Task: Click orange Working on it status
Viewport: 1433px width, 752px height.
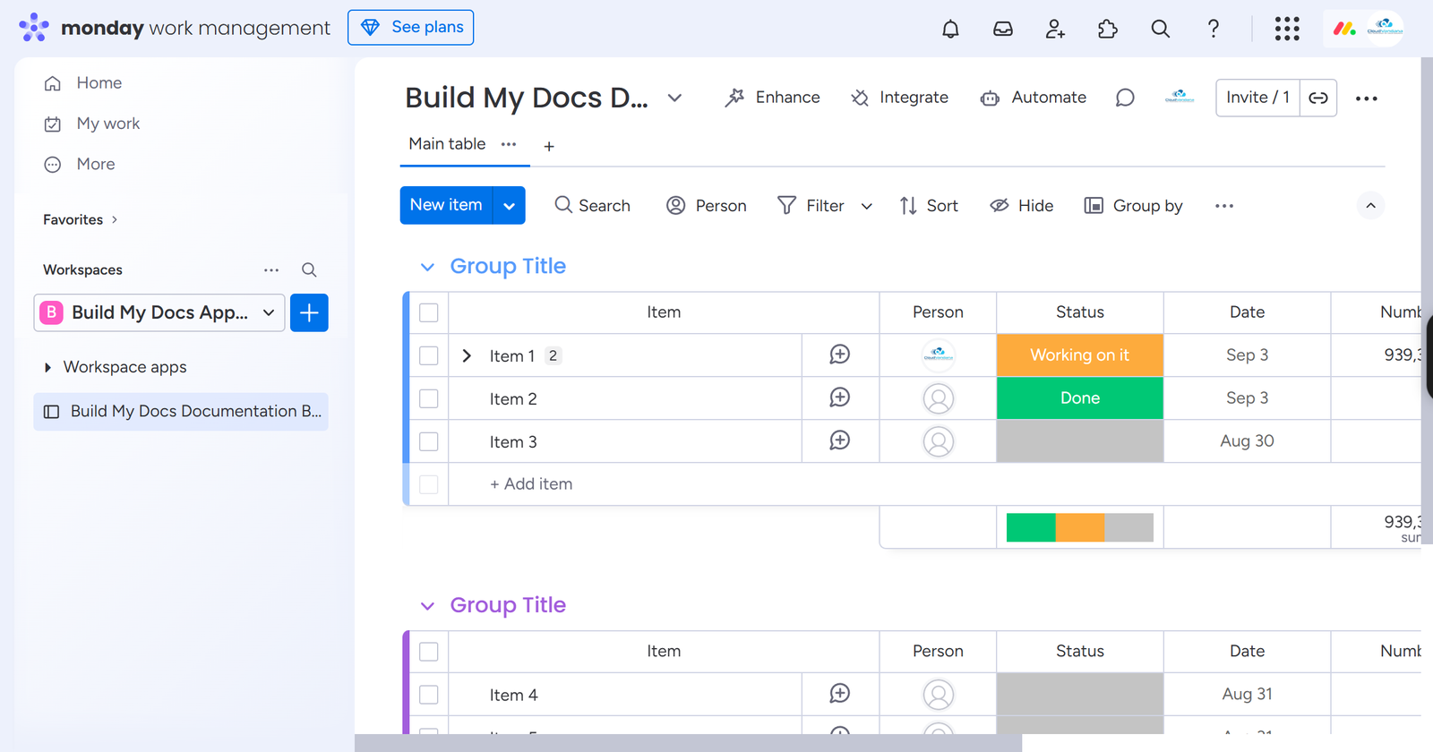Action: point(1080,355)
